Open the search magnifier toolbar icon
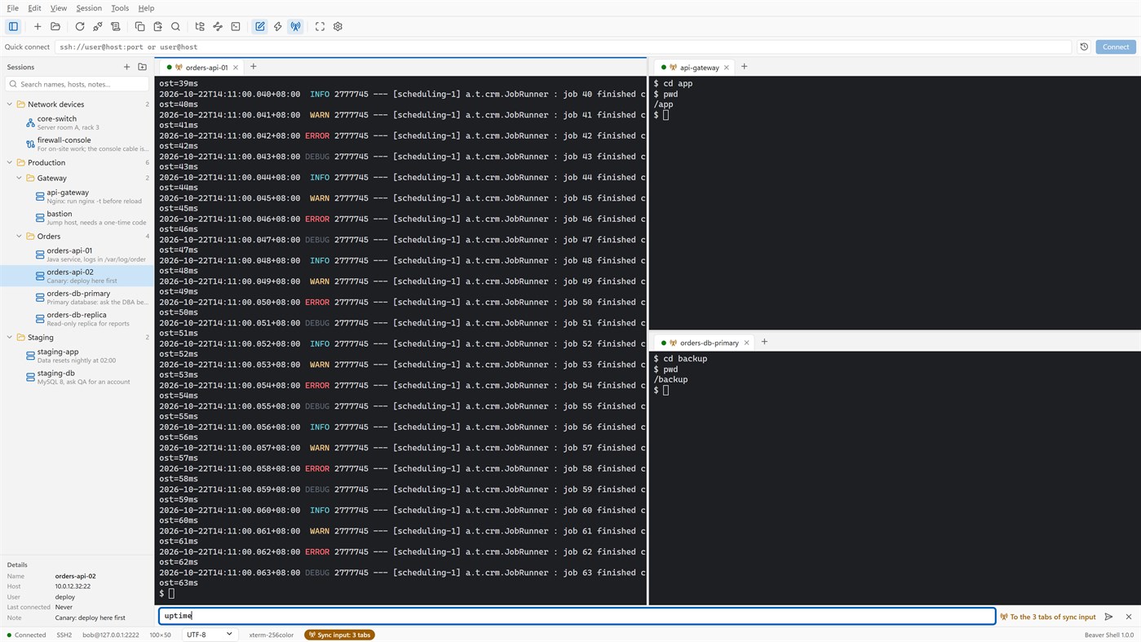Screen dimensions: 1141x642 (x=175, y=26)
